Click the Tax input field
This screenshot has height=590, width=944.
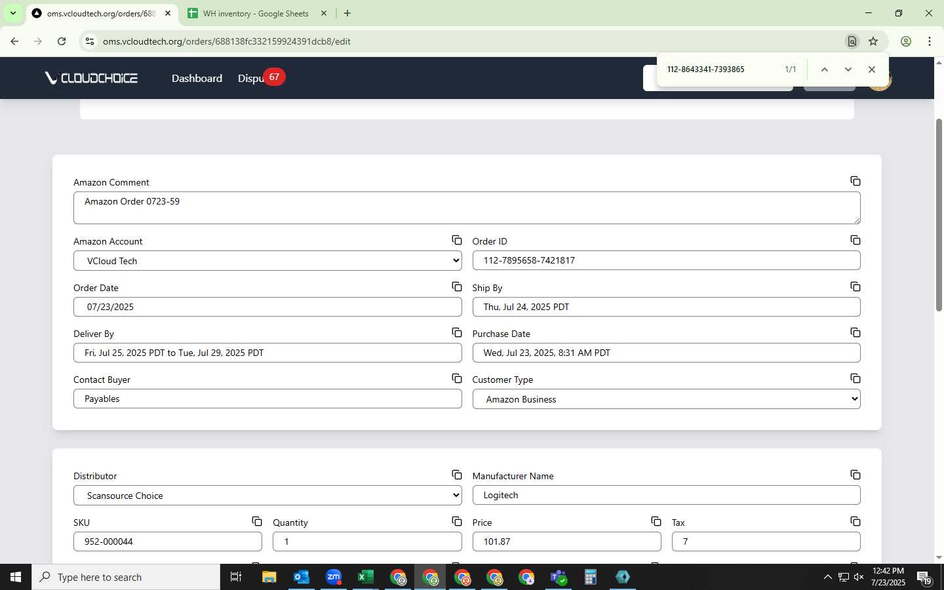point(766,541)
